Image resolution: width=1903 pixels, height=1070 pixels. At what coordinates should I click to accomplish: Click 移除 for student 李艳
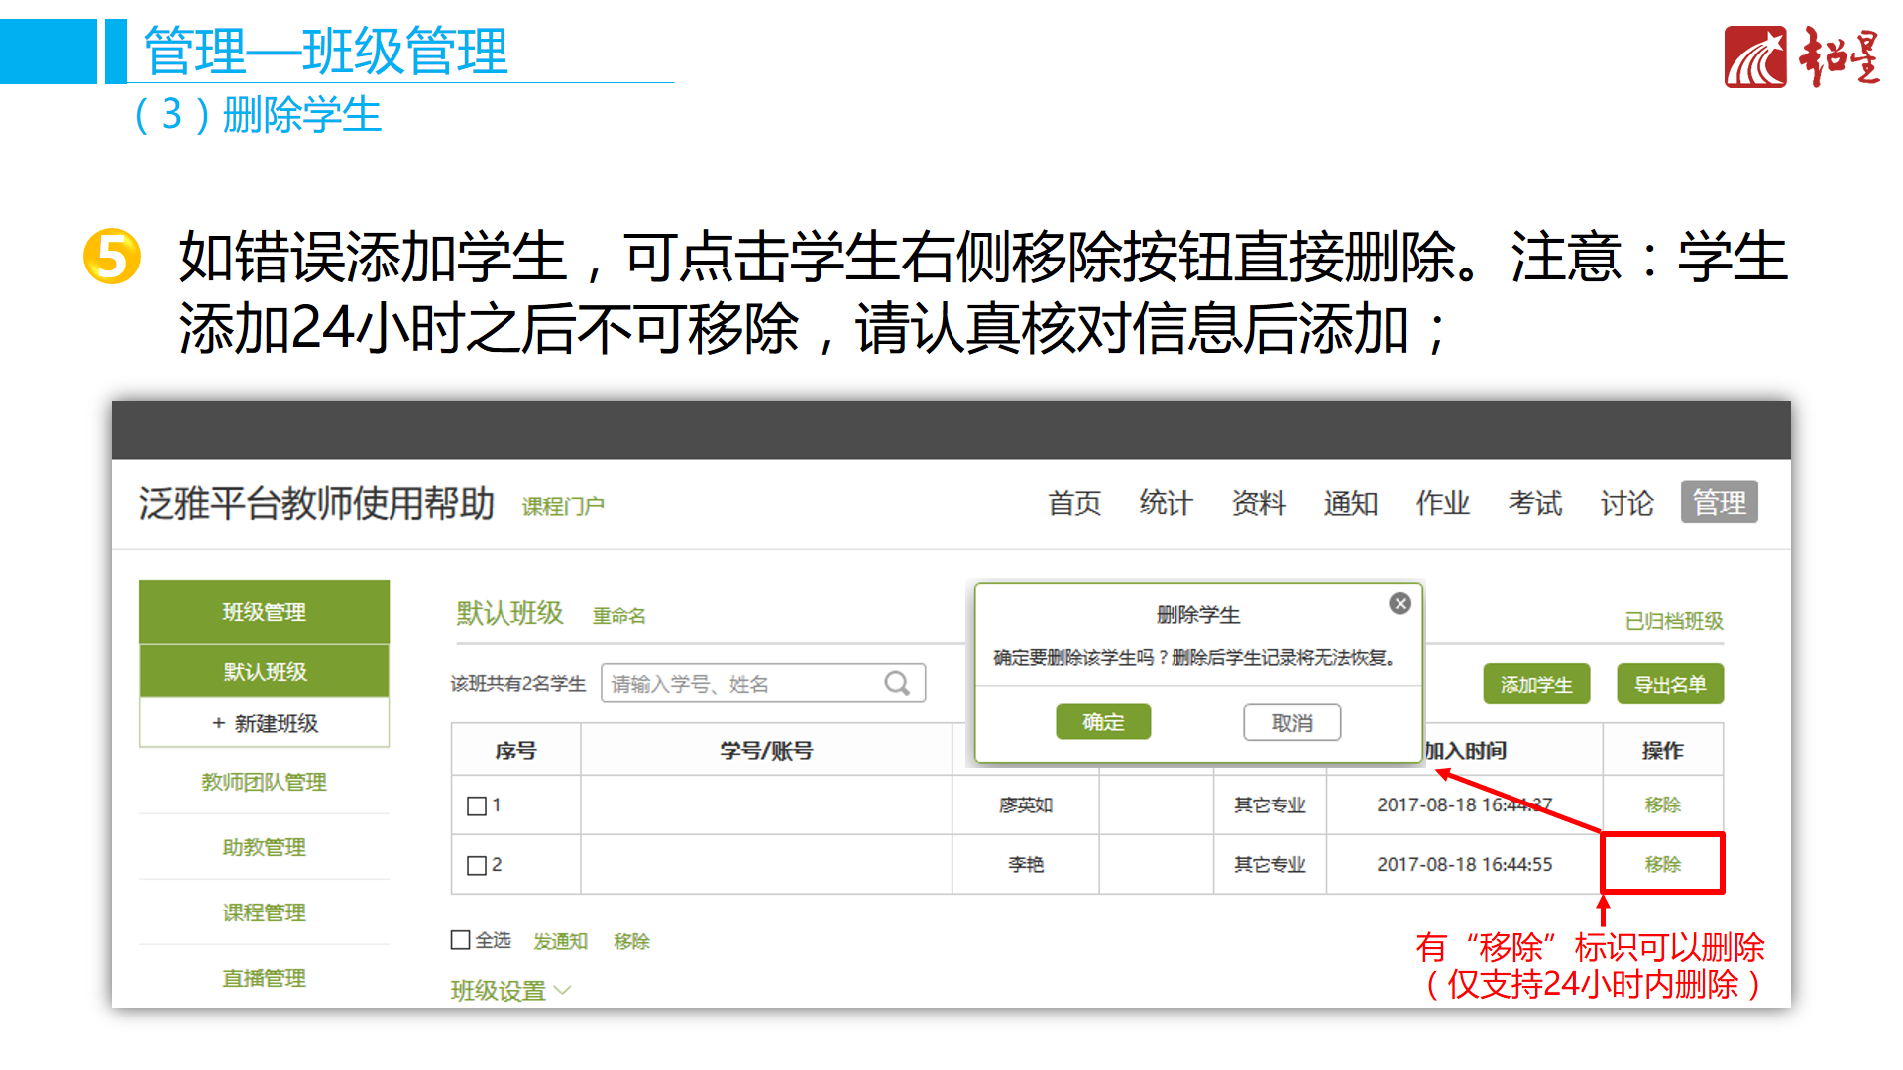(1661, 863)
